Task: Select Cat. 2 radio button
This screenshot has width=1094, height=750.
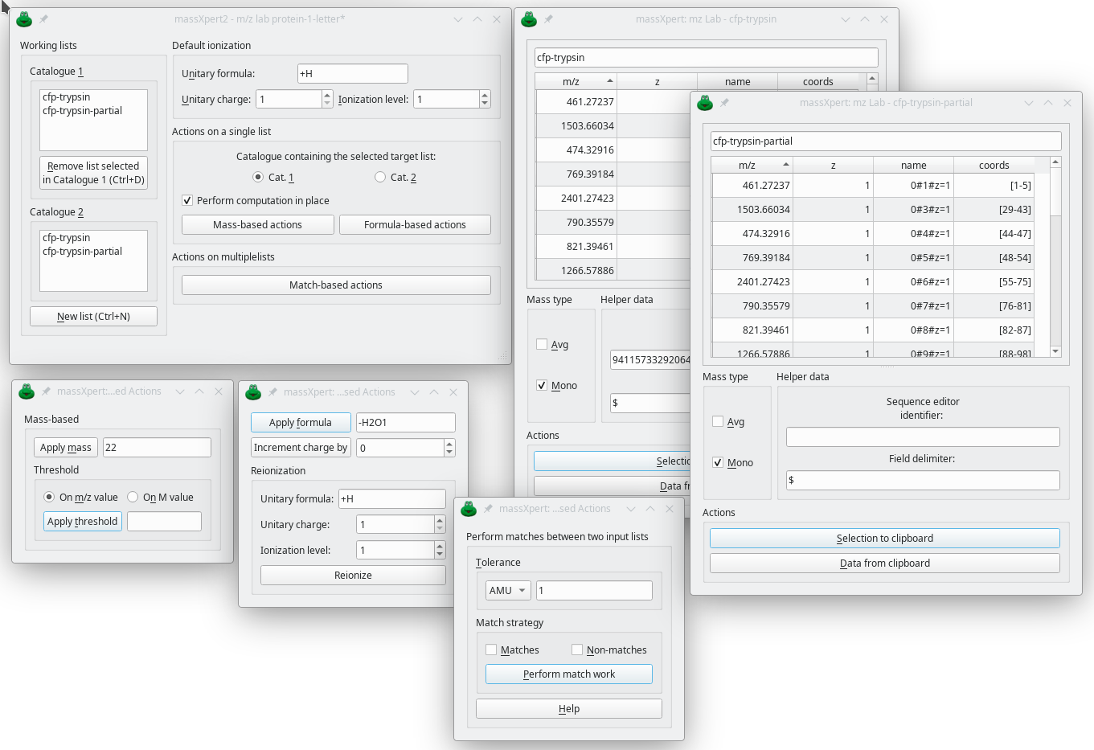Action: [379, 177]
